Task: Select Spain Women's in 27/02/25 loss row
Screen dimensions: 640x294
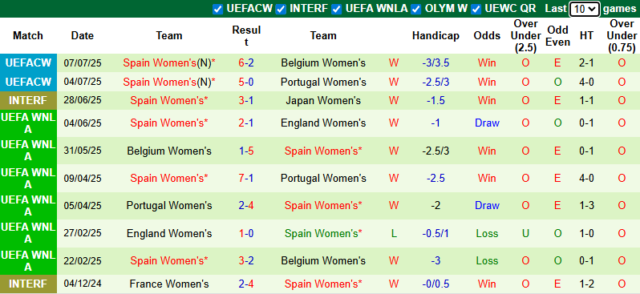Action: [x=323, y=234]
